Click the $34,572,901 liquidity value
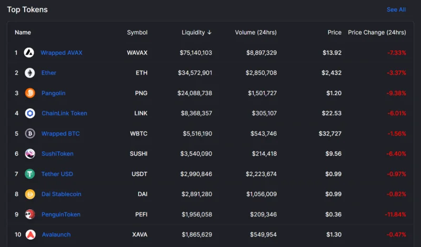Screen dimensions: 421x247 coord(195,73)
